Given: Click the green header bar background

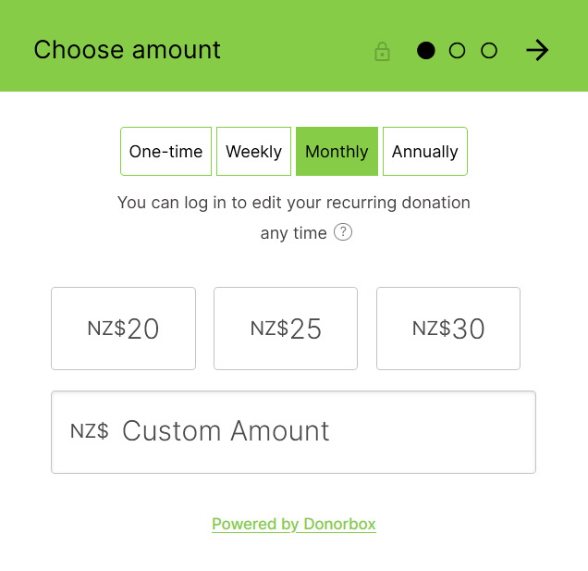Looking at the screenshot, I should pos(294,15).
